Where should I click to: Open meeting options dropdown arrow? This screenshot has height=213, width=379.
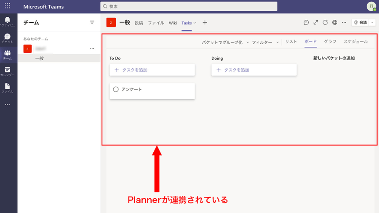[x=373, y=22]
